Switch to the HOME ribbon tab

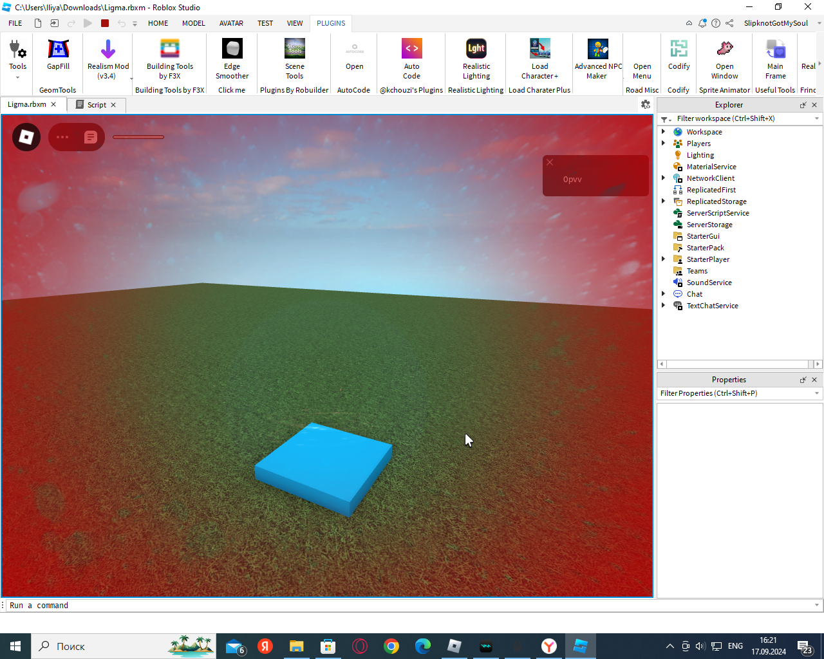coord(158,23)
